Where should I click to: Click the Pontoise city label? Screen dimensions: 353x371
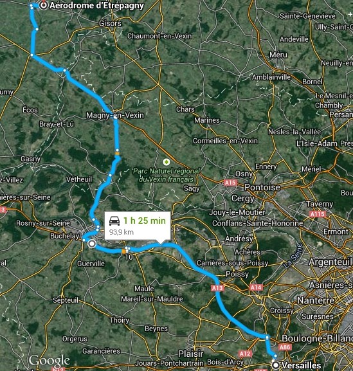click(262, 187)
